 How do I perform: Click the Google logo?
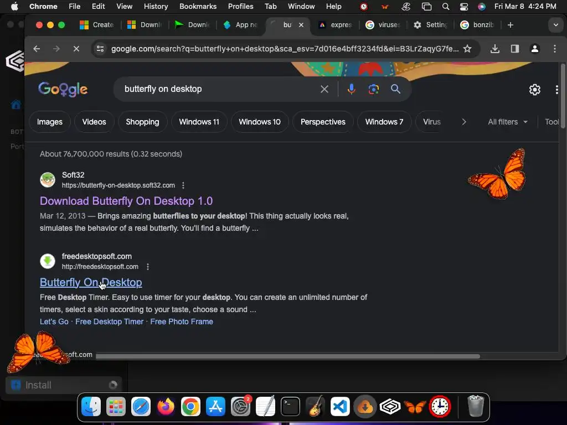point(63,89)
